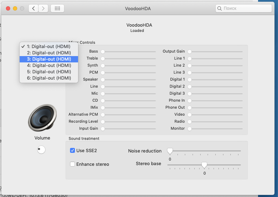Click the Noise reduction slider thumb
This screenshot has height=197, width=278.
pos(170,151)
